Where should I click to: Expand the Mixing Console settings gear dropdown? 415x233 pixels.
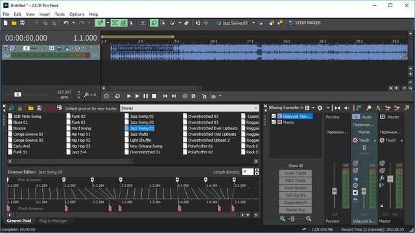point(328,108)
